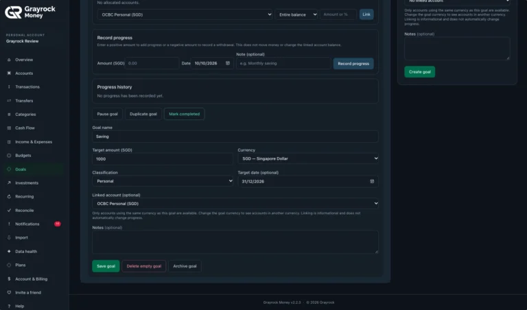Screen dimensions: 527x310
Task: Click the Budgets circle icon
Action: tap(9, 156)
